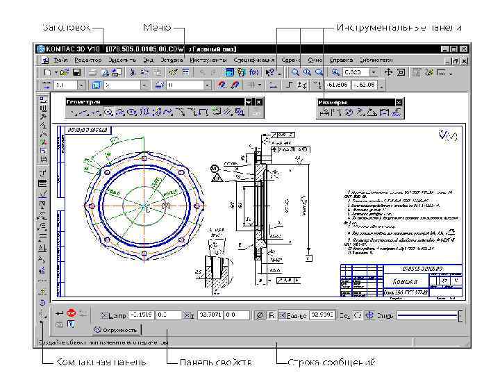The width and height of the screenshot is (500, 375).
Task: Click the Zoom in magnifier icon
Action: pyautogui.click(x=307, y=72)
